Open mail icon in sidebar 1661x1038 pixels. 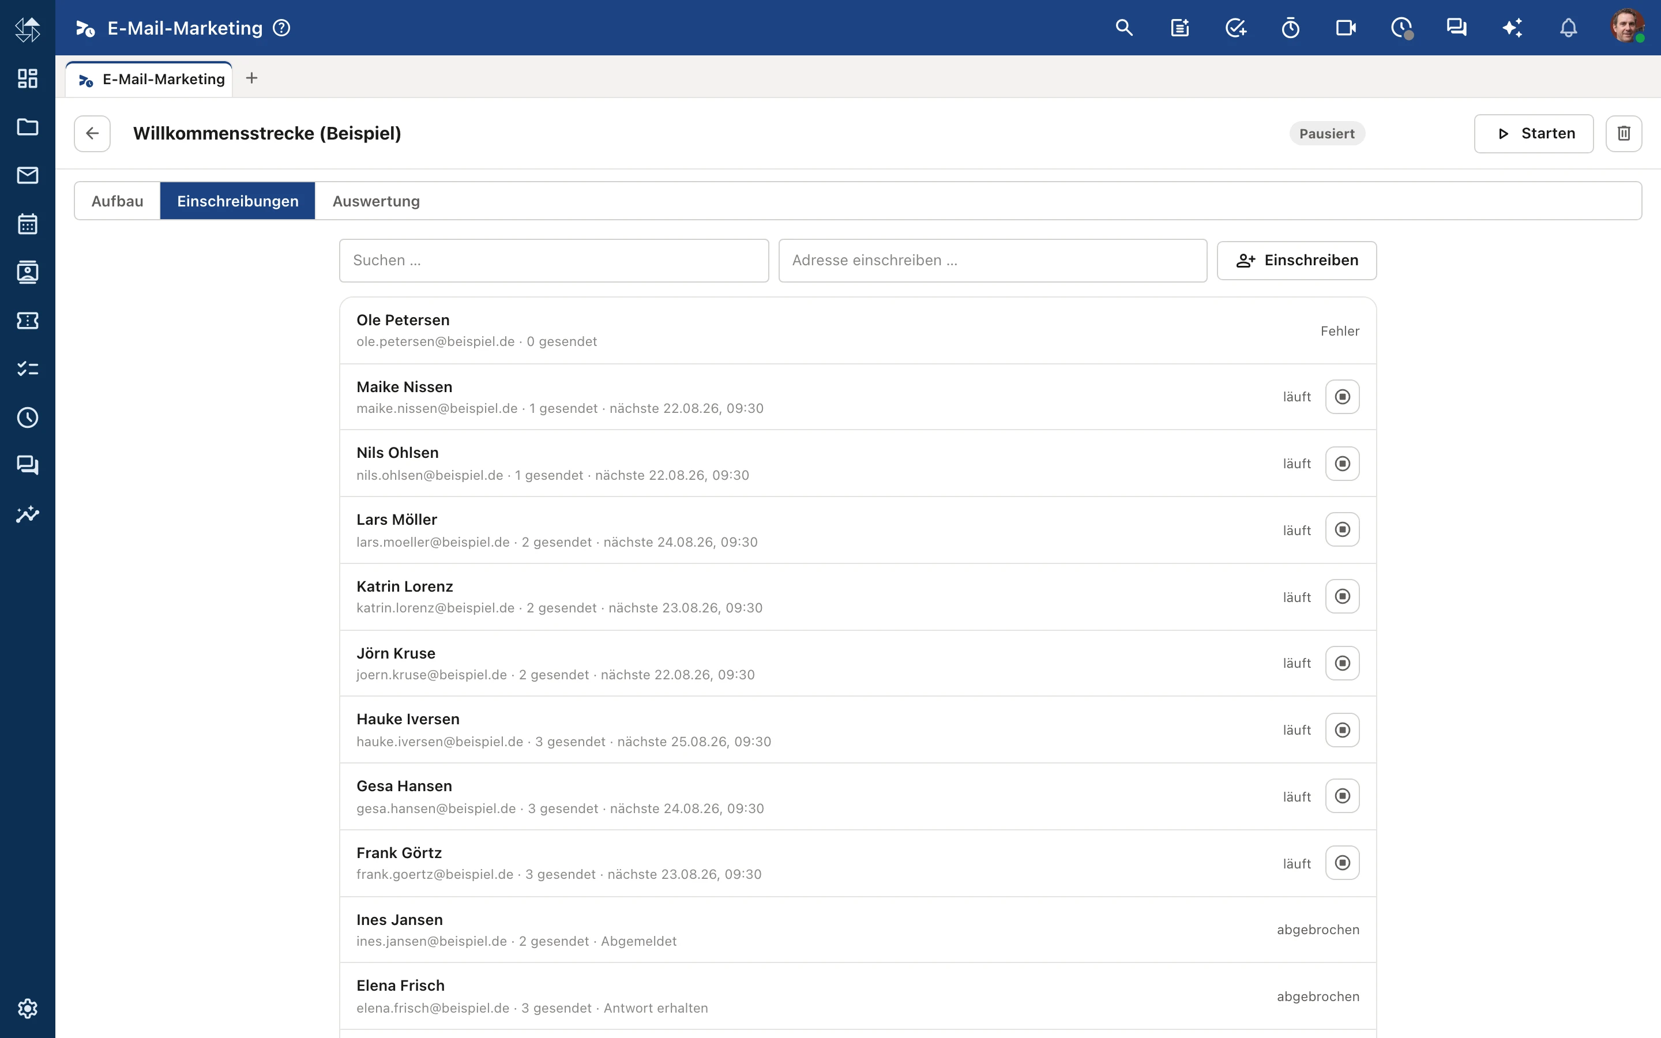point(28,175)
